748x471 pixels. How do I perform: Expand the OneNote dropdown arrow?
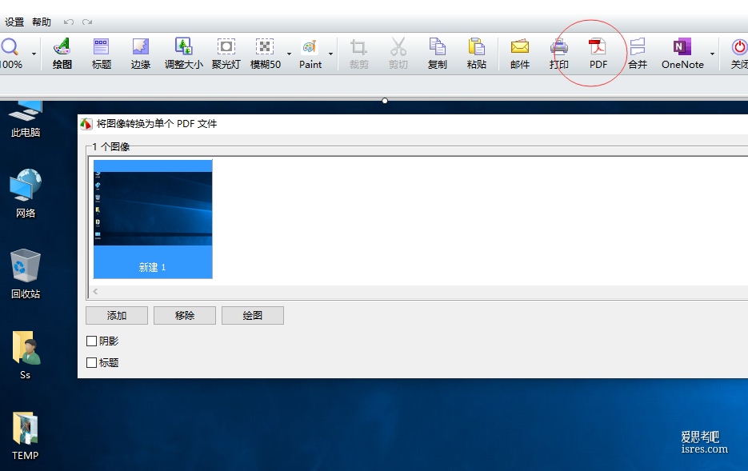pyautogui.click(x=712, y=54)
